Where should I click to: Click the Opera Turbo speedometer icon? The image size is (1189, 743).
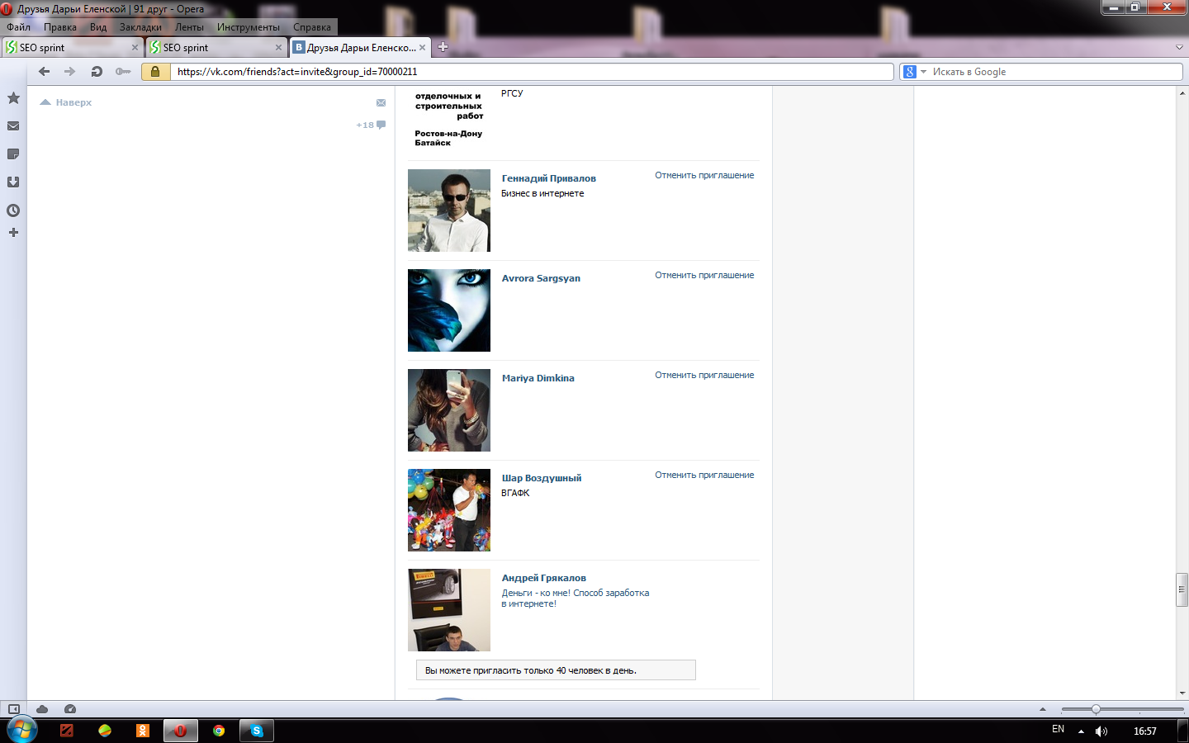70,709
